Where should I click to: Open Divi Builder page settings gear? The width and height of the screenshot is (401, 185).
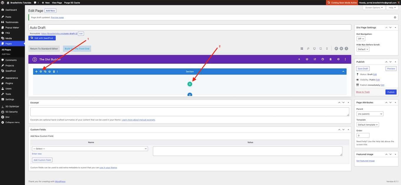338,59
